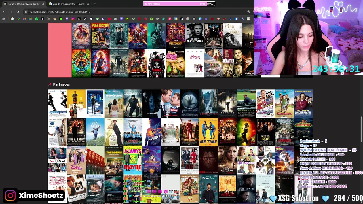The image size is (363, 204).
Task: Open the Facebook bookmark icon
Action: point(236,19)
